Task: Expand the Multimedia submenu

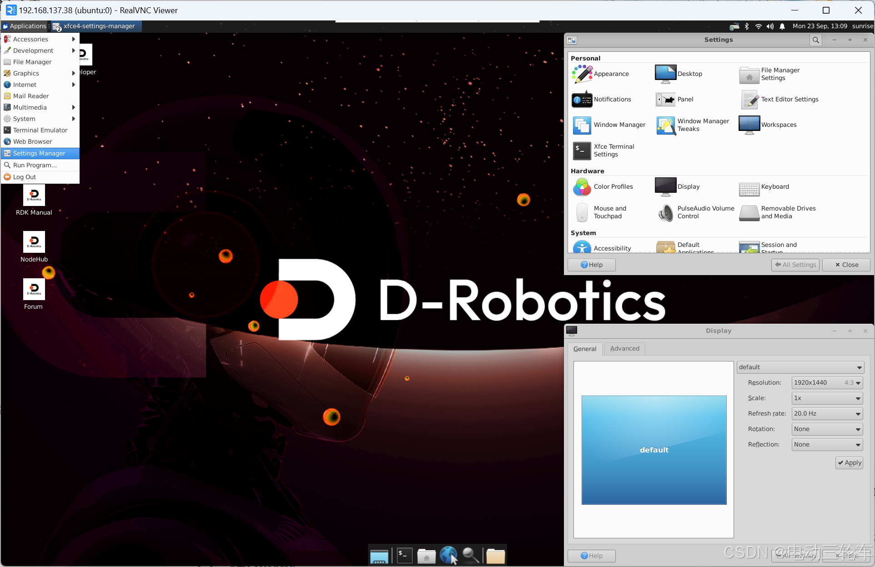Action: pos(30,108)
